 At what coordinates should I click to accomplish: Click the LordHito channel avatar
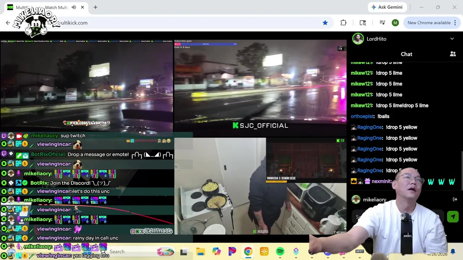(358, 39)
